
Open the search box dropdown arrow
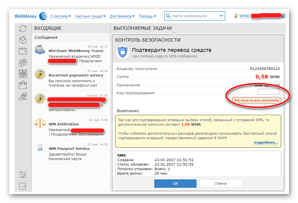pyautogui.click(x=221, y=16)
